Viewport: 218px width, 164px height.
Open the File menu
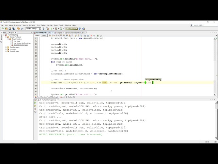[2, 25]
